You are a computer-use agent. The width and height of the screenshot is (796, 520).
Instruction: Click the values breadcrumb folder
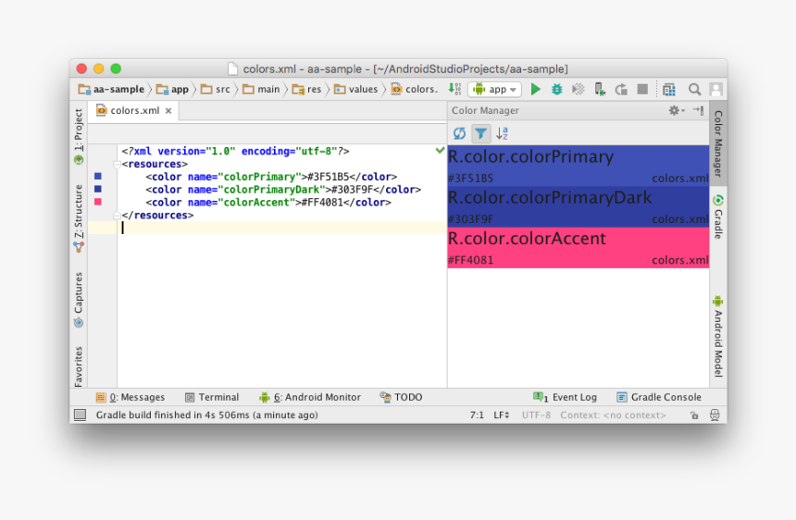click(x=355, y=89)
